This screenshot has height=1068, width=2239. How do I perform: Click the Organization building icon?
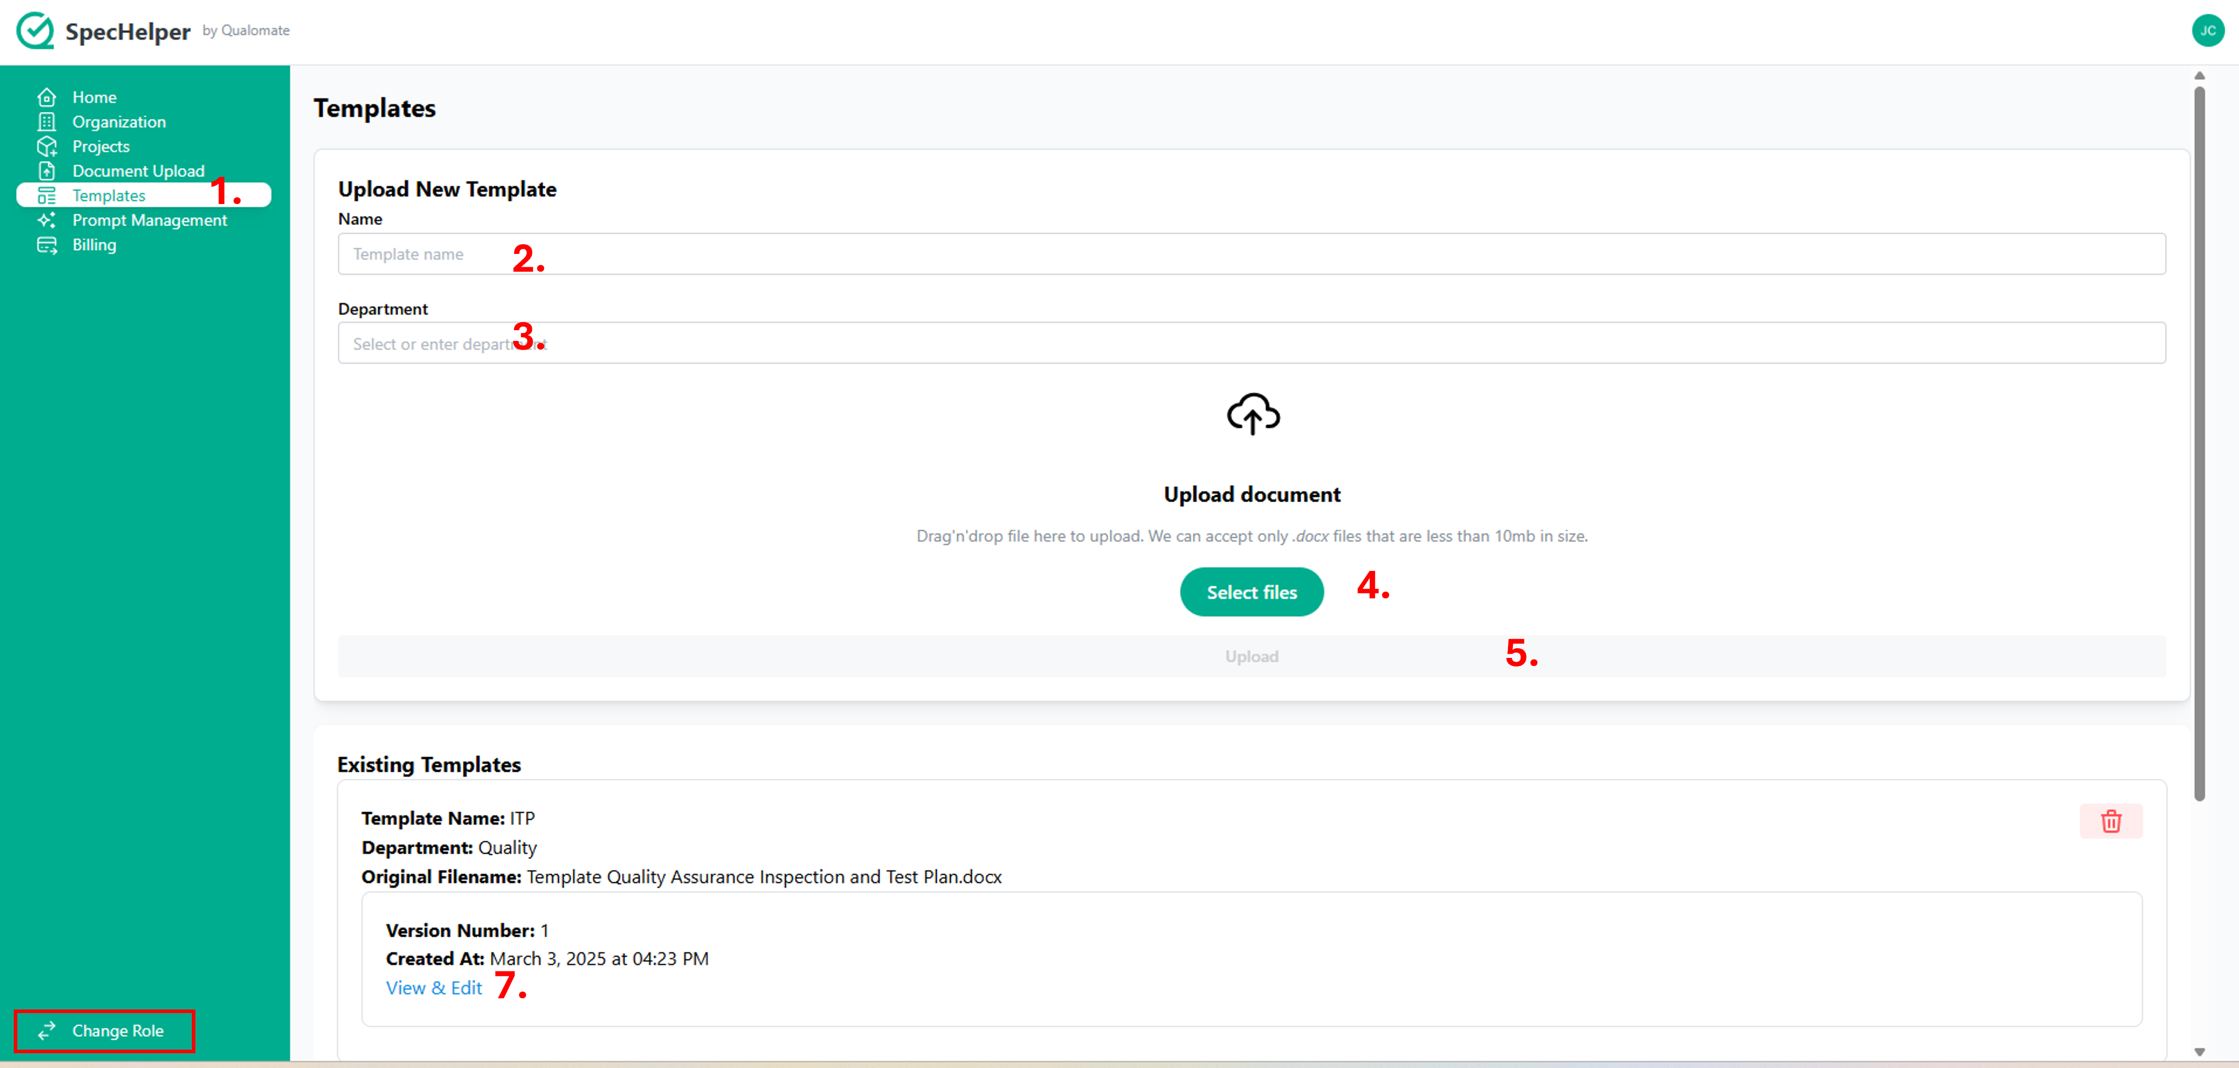(47, 122)
